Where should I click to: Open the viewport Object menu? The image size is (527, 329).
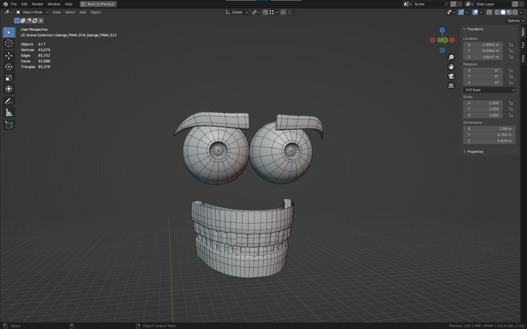coord(95,12)
